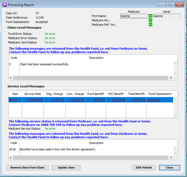Close the Processing Report dialog via Close button
The height and width of the screenshot is (177, 187).
(x=169, y=168)
